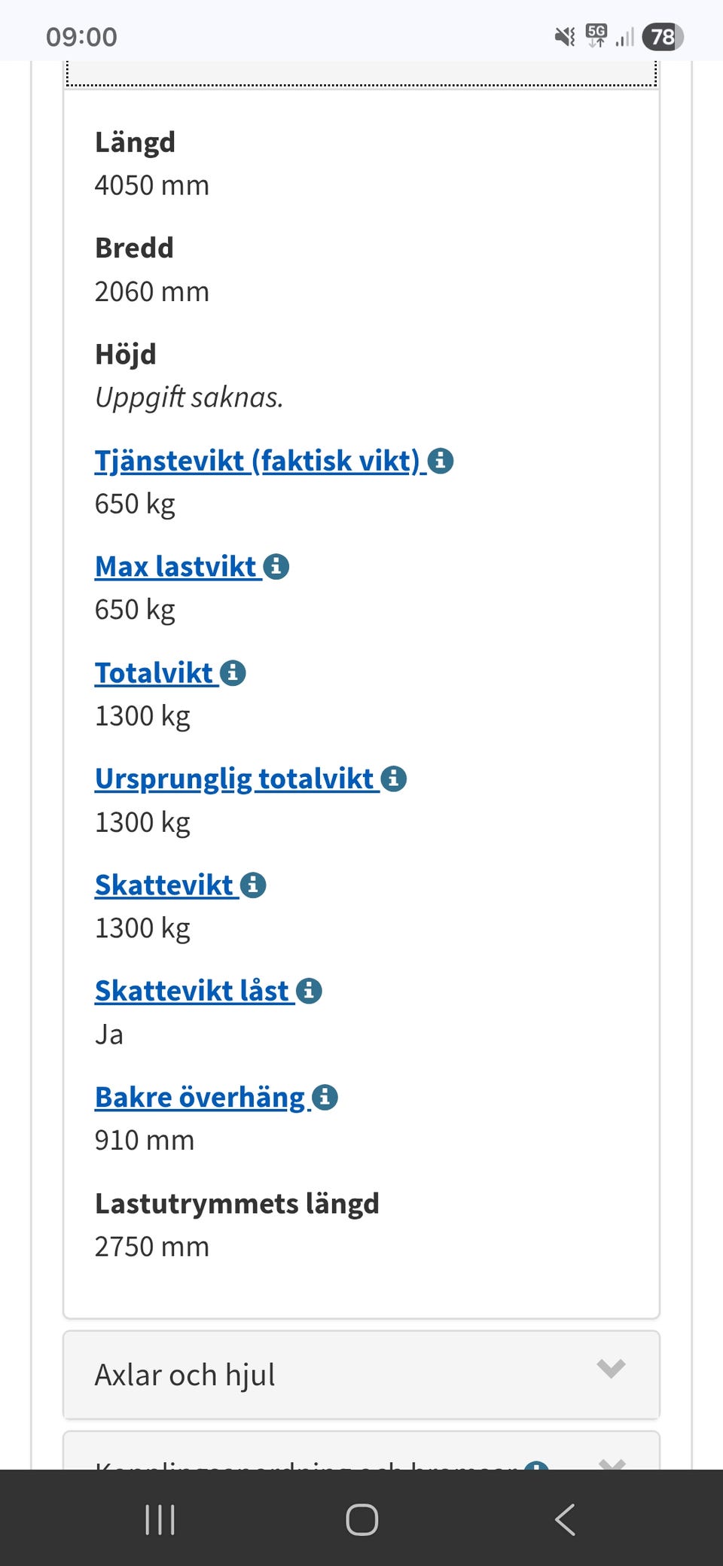
Task: Tap info icon beside Tjänstevikt (faktisk vikt)
Action: point(441,460)
